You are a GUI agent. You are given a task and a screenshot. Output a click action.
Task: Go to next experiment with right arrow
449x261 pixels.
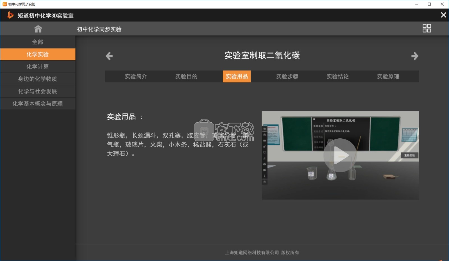pos(415,56)
